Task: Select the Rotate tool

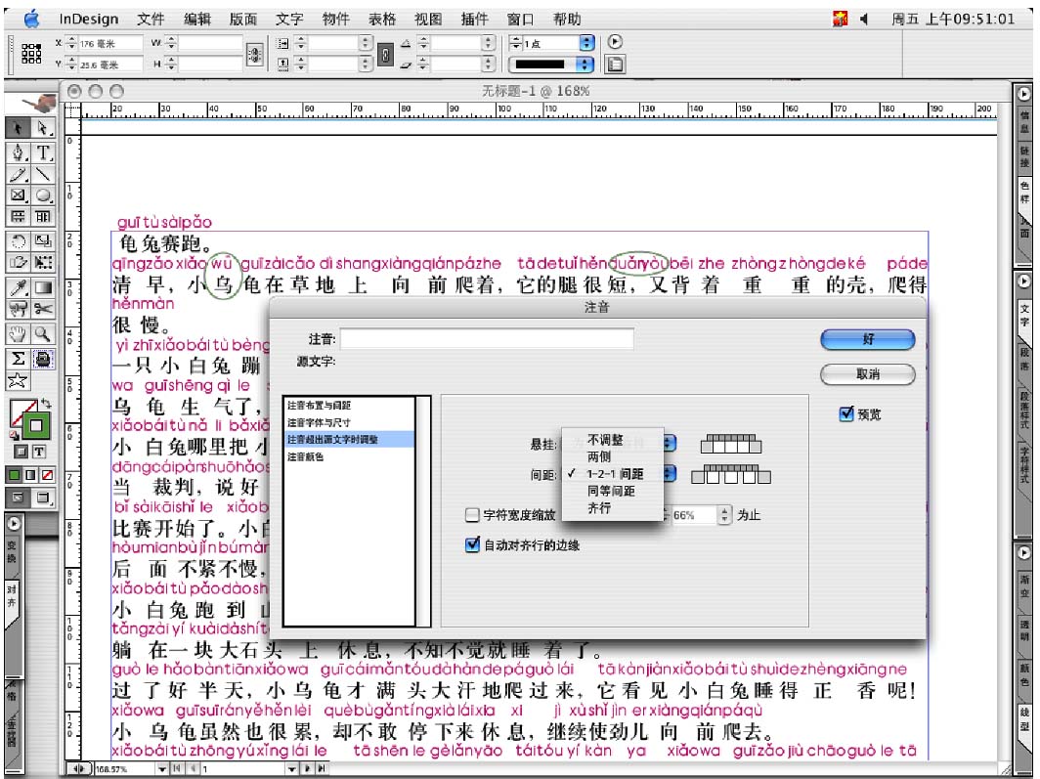Action: [x=19, y=240]
